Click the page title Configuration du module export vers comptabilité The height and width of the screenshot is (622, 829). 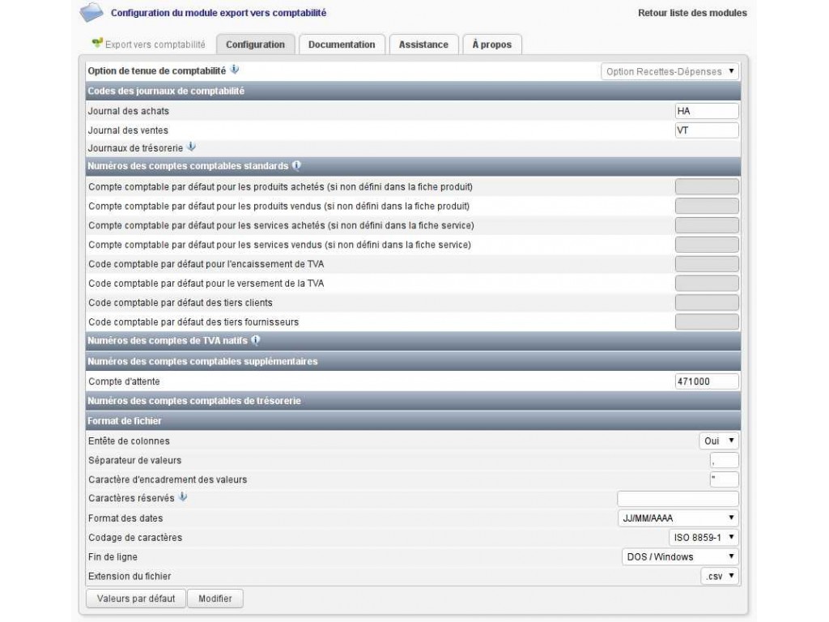(x=219, y=13)
